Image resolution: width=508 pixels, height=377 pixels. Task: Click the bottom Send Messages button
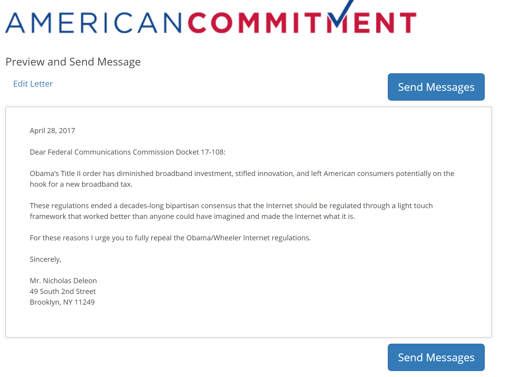tap(436, 357)
